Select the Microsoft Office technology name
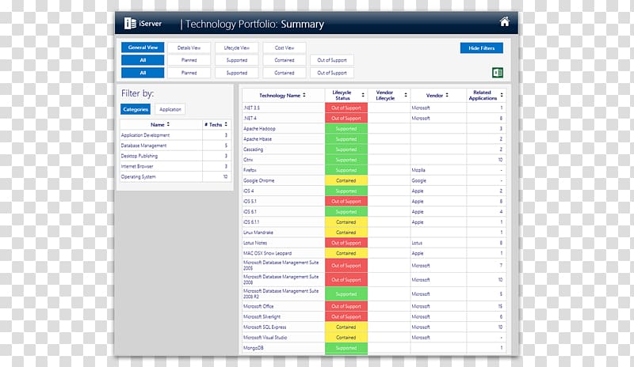The height and width of the screenshot is (367, 634). (x=258, y=306)
